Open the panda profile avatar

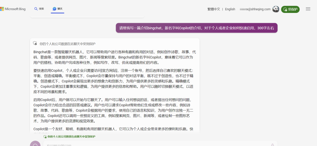[276, 9]
